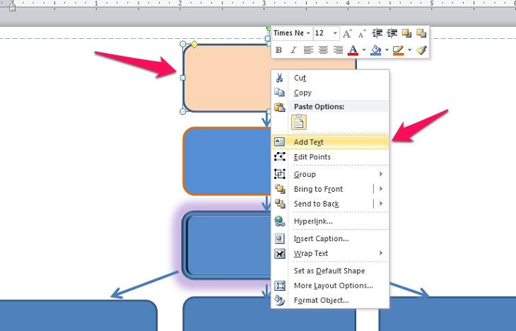Click the Shrink Font icon
Image resolution: width=516 pixels, height=331 pixels.
[361, 33]
